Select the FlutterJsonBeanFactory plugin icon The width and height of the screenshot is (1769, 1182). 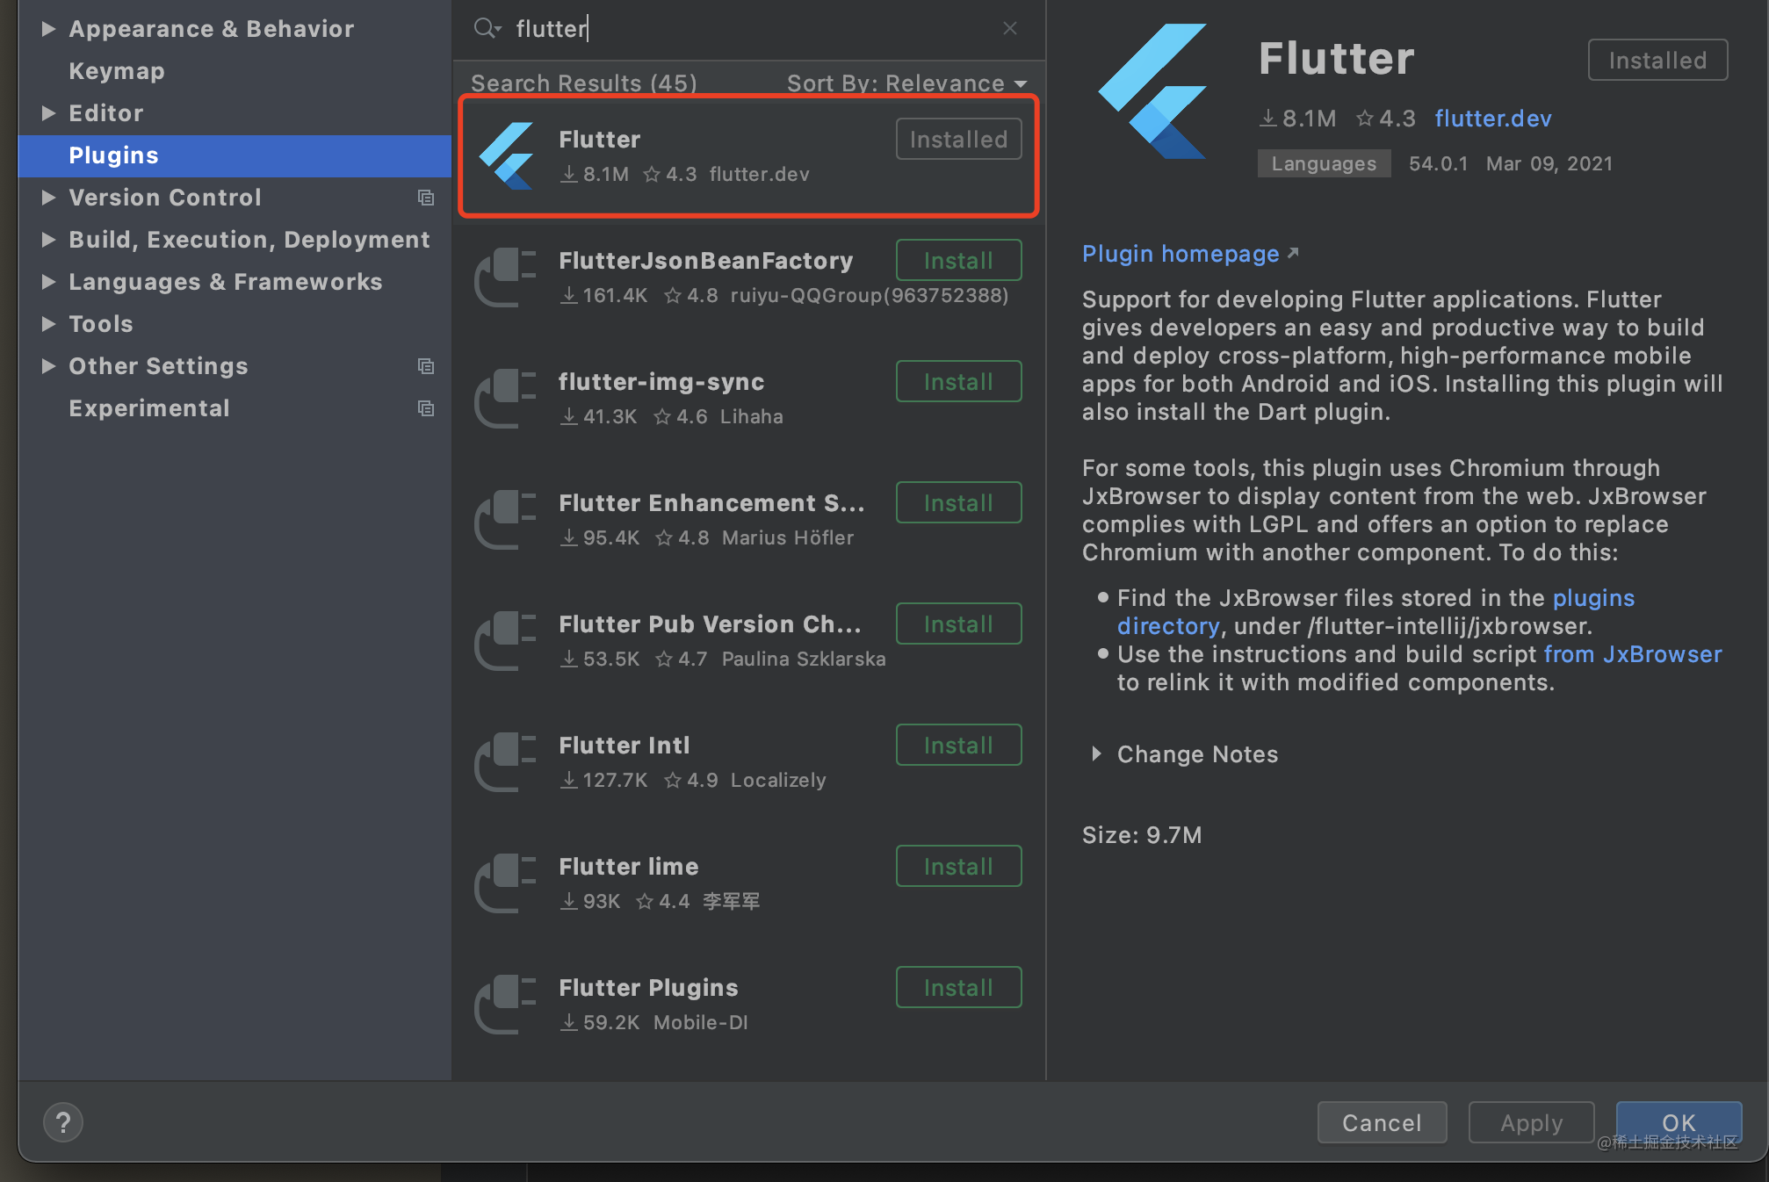pyautogui.click(x=505, y=277)
